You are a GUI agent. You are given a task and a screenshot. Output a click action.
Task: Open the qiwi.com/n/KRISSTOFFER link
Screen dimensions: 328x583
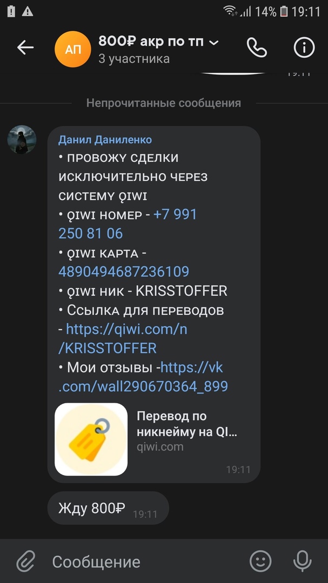coord(123,338)
